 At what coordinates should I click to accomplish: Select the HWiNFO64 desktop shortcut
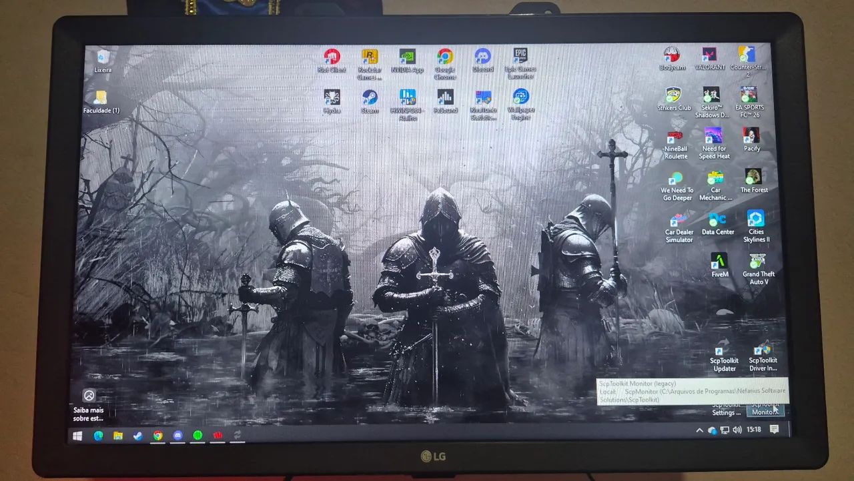click(407, 105)
